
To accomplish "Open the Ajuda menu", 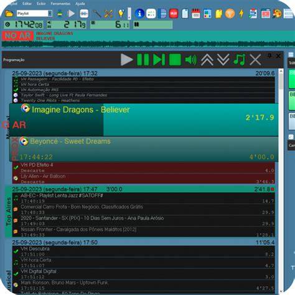I will point(80,4).
